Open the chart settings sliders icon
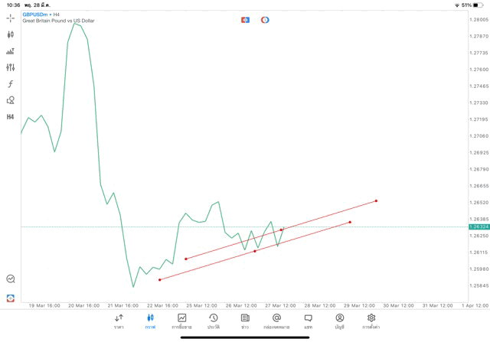 pyautogui.click(x=11, y=67)
